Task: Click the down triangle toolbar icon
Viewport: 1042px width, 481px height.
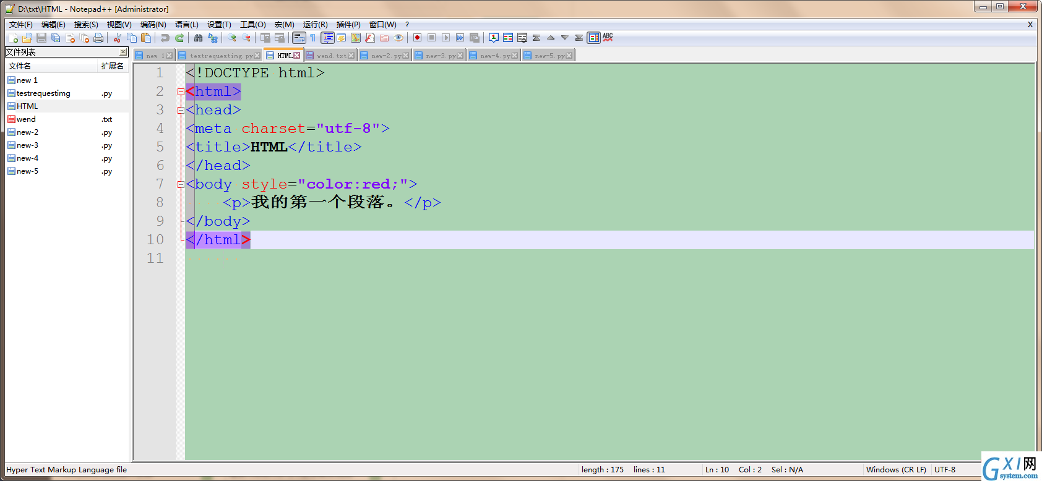Action: coord(564,38)
